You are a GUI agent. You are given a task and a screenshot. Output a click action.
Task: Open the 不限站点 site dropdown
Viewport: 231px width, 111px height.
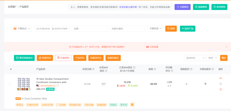click(21, 29)
